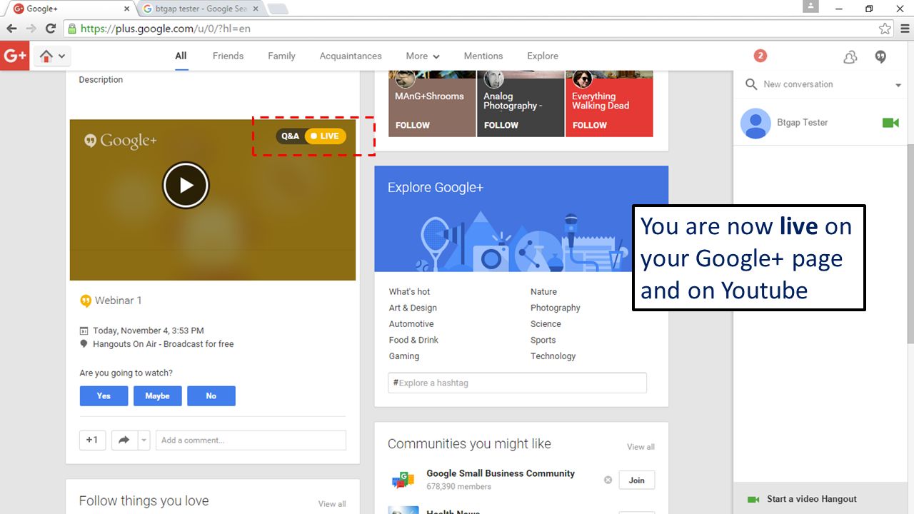Open Technology category
Screen dimensions: 914x514
[x=553, y=356]
